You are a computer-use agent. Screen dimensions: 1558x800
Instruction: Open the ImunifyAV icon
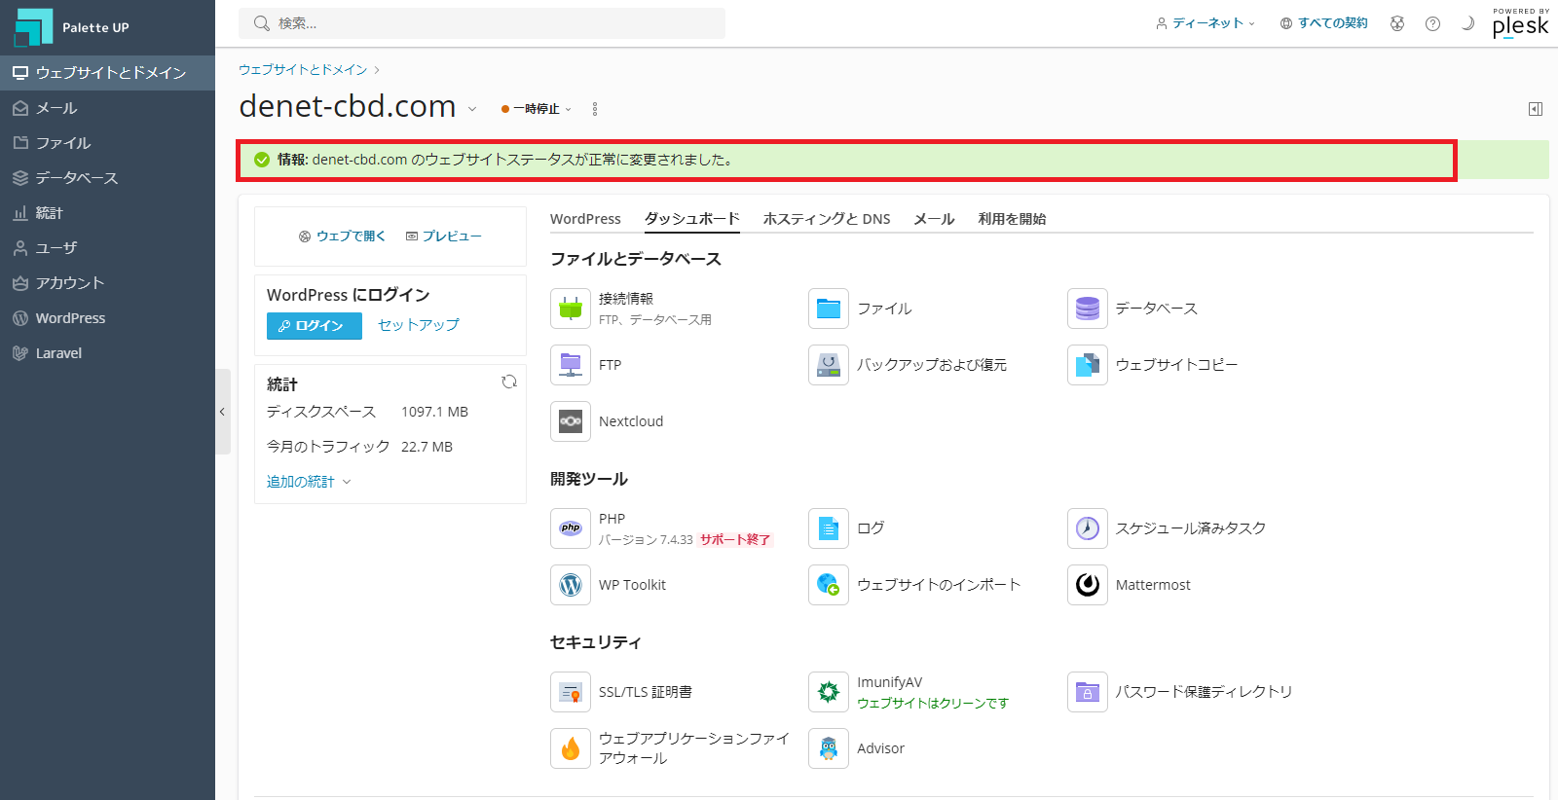click(x=829, y=692)
